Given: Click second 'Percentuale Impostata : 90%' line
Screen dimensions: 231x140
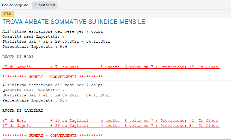Looking at the screenshot, I should [35, 101].
